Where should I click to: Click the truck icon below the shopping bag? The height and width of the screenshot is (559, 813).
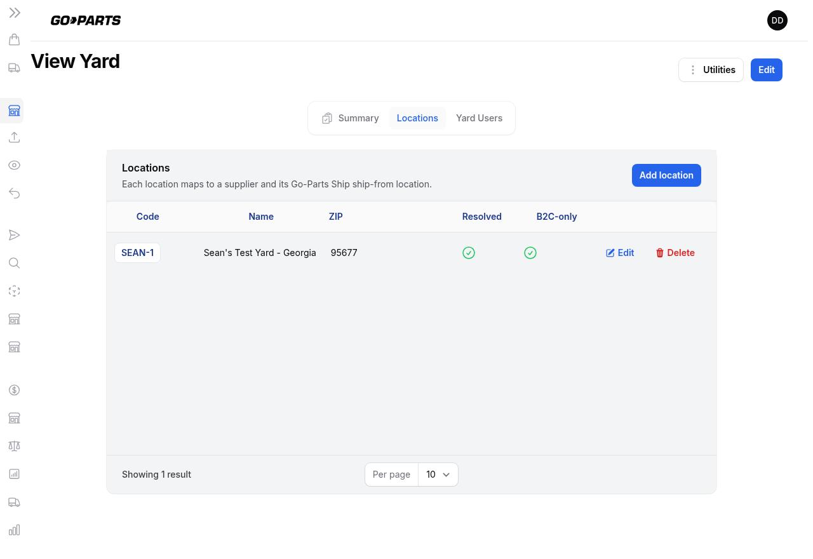coord(15,68)
